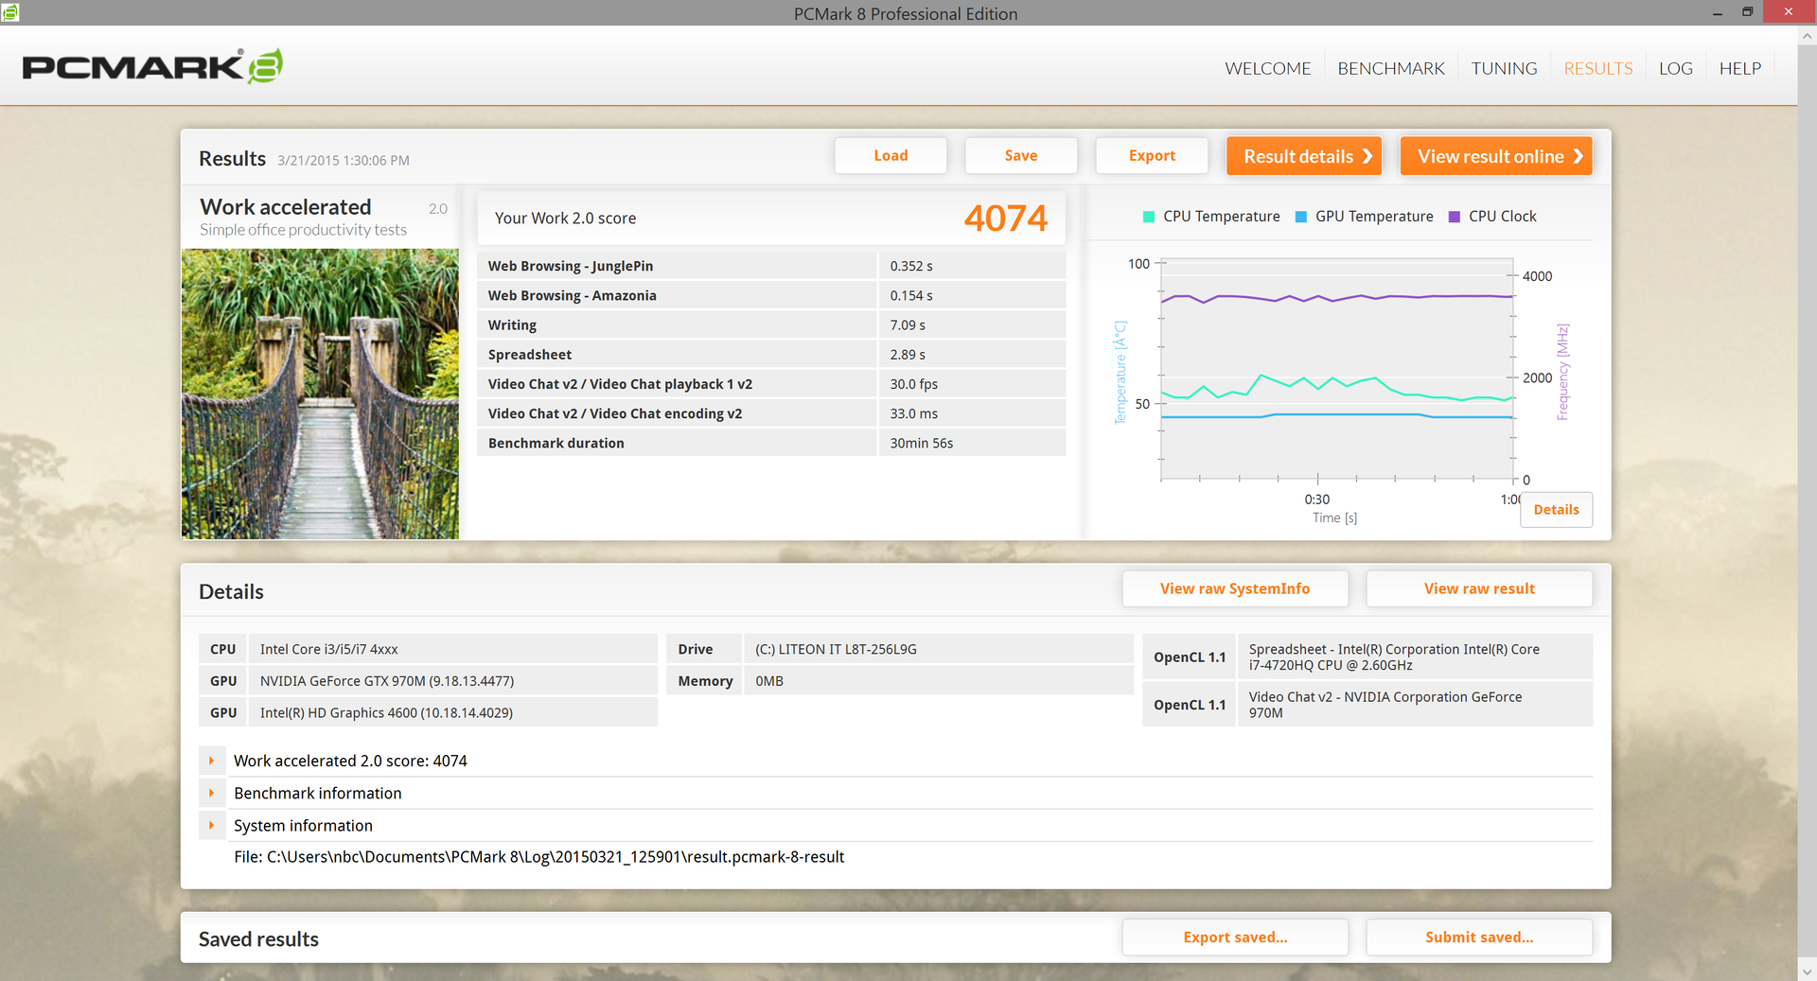Viewport: 1817px width, 981px height.
Task: Select the Web Browsing - Amazonia row
Action: (771, 295)
